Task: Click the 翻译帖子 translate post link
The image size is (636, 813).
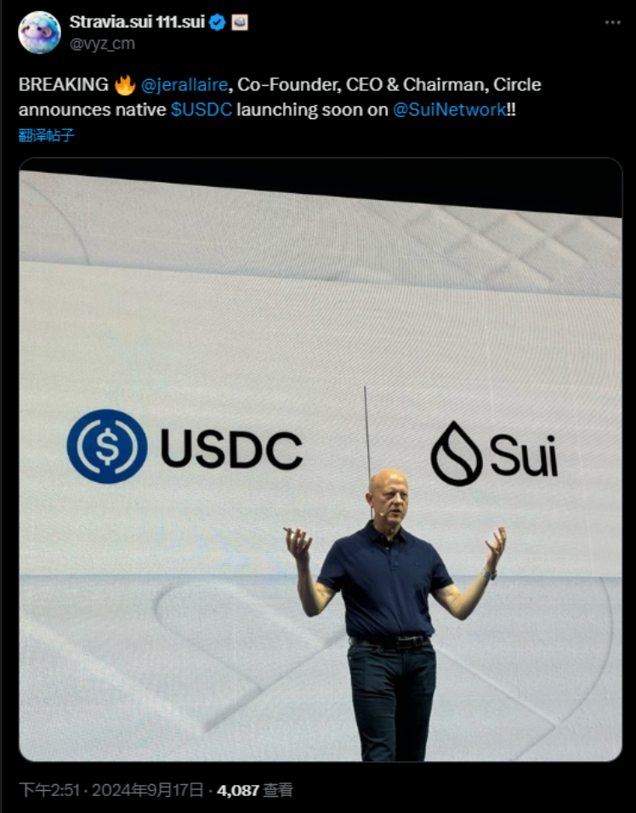Action: point(46,135)
